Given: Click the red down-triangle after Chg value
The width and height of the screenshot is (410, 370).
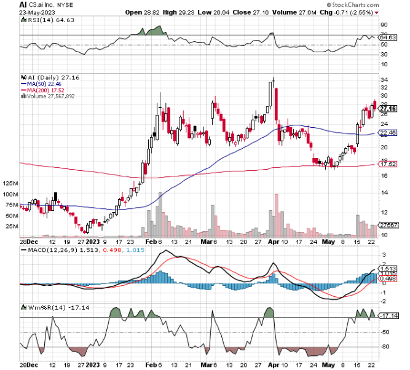Looking at the screenshot, I should 377,12.
